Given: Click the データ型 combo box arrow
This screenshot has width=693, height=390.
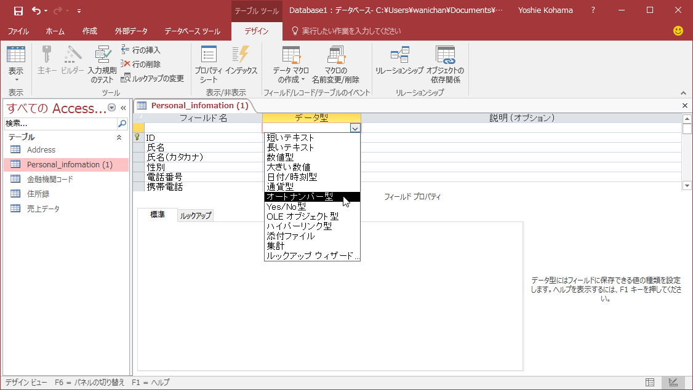Looking at the screenshot, I should (x=355, y=128).
